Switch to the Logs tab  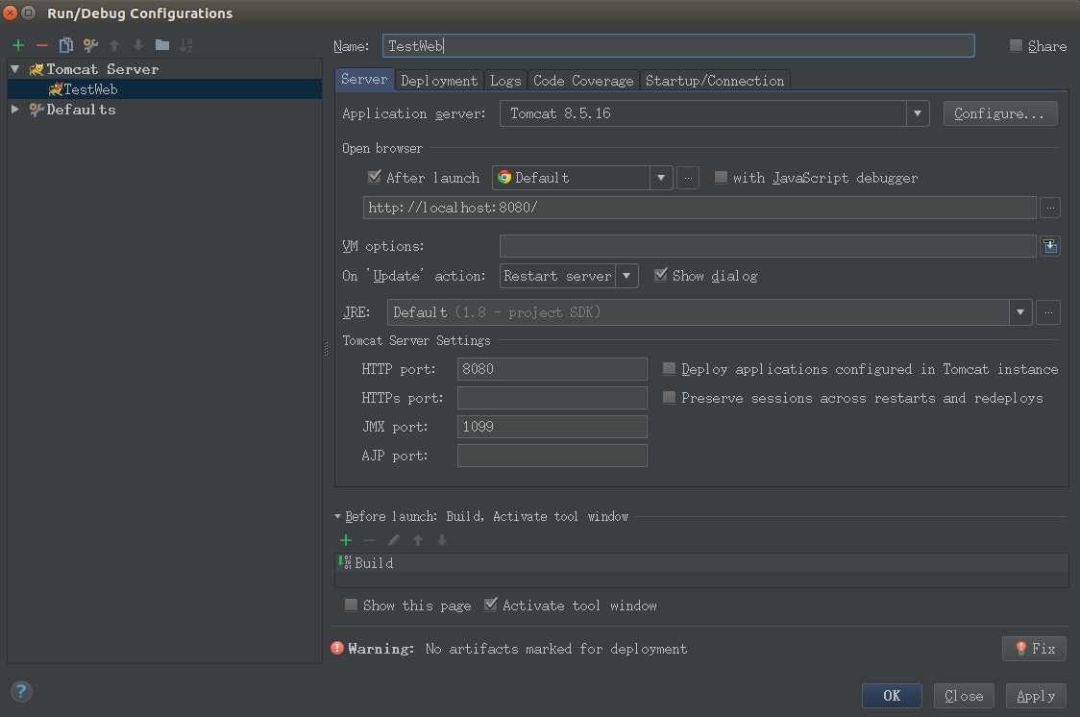coord(505,81)
